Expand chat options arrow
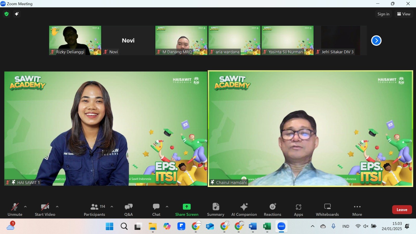The width and height of the screenshot is (416, 234). point(167,207)
